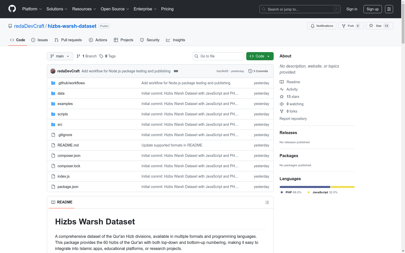Click the PHP 68.0% language link
This screenshot has height=253, width=405.
291,192
